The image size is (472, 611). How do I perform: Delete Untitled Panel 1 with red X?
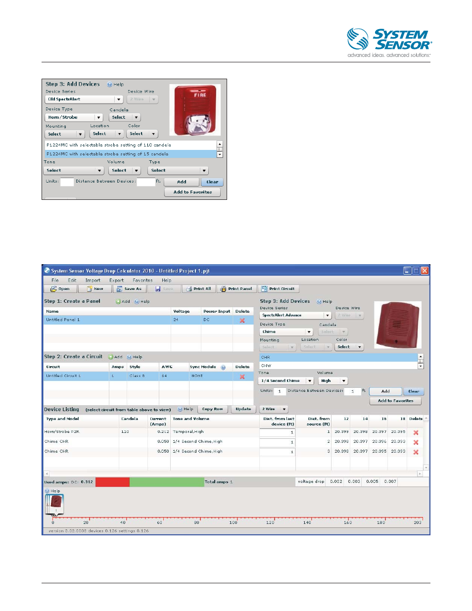[242, 320]
